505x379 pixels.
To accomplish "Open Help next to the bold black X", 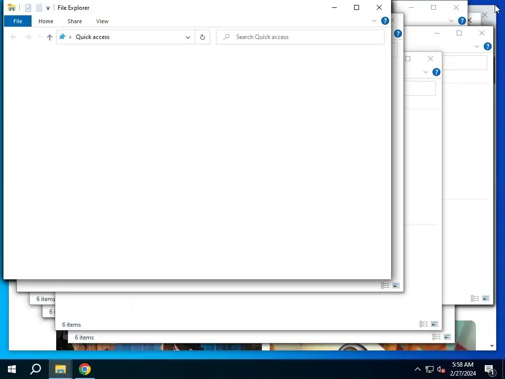I will point(462,21).
